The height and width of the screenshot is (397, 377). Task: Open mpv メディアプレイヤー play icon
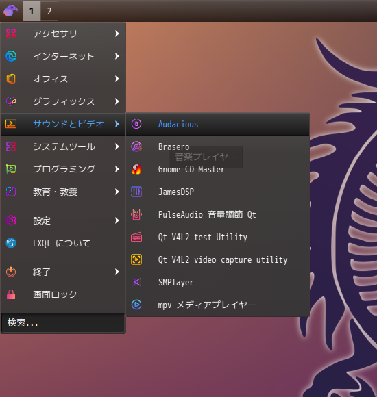coord(136,305)
